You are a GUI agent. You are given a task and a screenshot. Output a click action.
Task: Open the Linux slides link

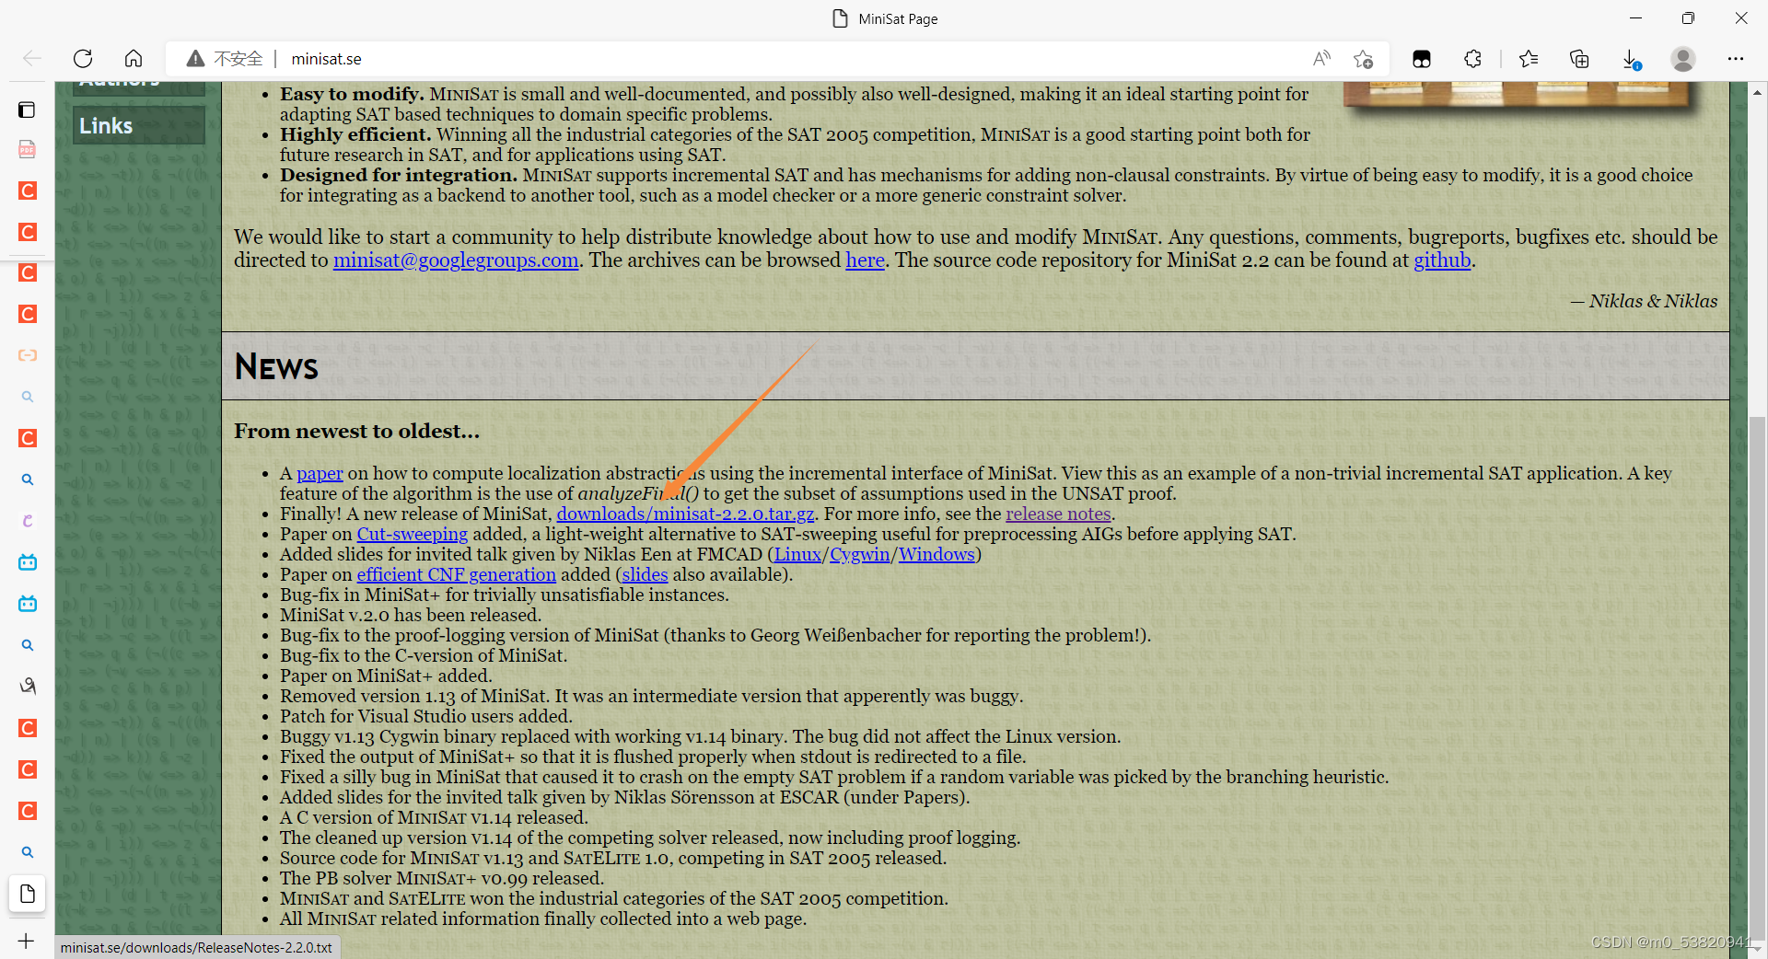[797, 554]
